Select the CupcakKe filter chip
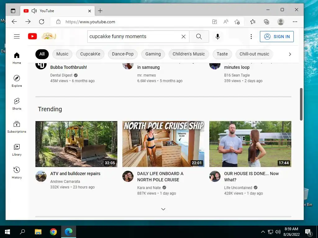The image size is (318, 238). [x=90, y=54]
